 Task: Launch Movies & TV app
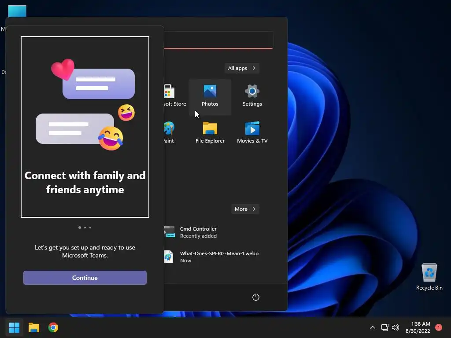(252, 133)
